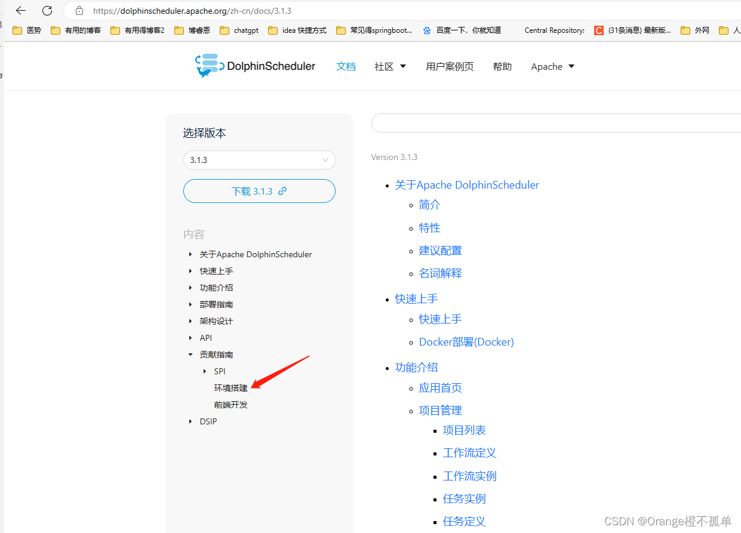The image size is (741, 533).
Task: Open the top-level 快速上手 content link
Action: (x=416, y=299)
